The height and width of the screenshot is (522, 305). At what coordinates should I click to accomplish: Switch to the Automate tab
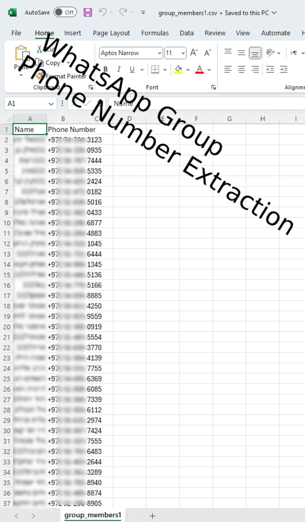click(276, 33)
